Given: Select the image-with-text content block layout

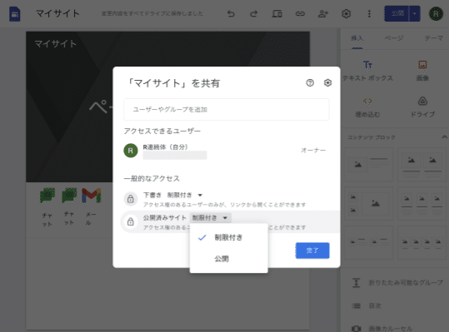Looking at the screenshot, I should (369, 165).
